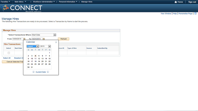Click the Start Date column header
Image resolution: width=198 pixels, height=111 pixels.
click(x=18, y=48)
